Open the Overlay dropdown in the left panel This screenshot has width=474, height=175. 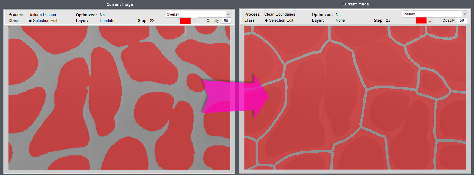pyautogui.click(x=198, y=14)
